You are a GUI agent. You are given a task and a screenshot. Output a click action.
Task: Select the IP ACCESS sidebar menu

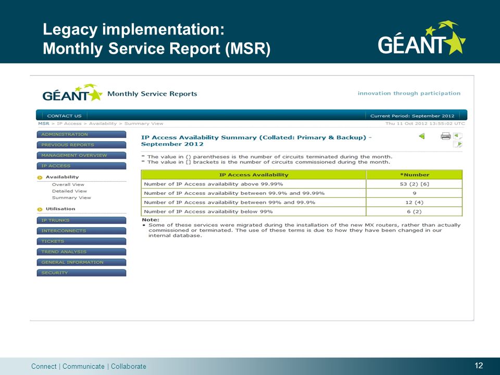(x=81, y=166)
